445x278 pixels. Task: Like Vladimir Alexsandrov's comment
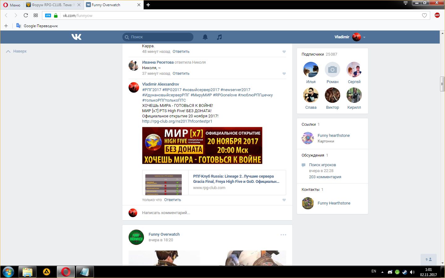tap(284, 200)
